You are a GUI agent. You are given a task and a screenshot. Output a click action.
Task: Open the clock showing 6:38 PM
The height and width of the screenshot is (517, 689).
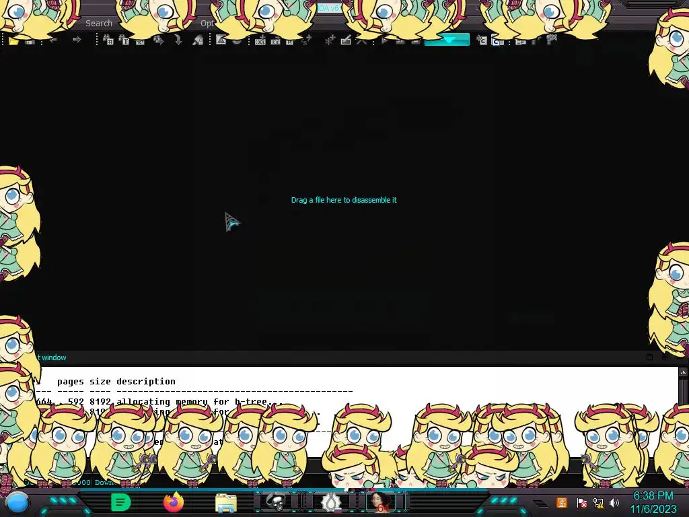[x=653, y=502]
